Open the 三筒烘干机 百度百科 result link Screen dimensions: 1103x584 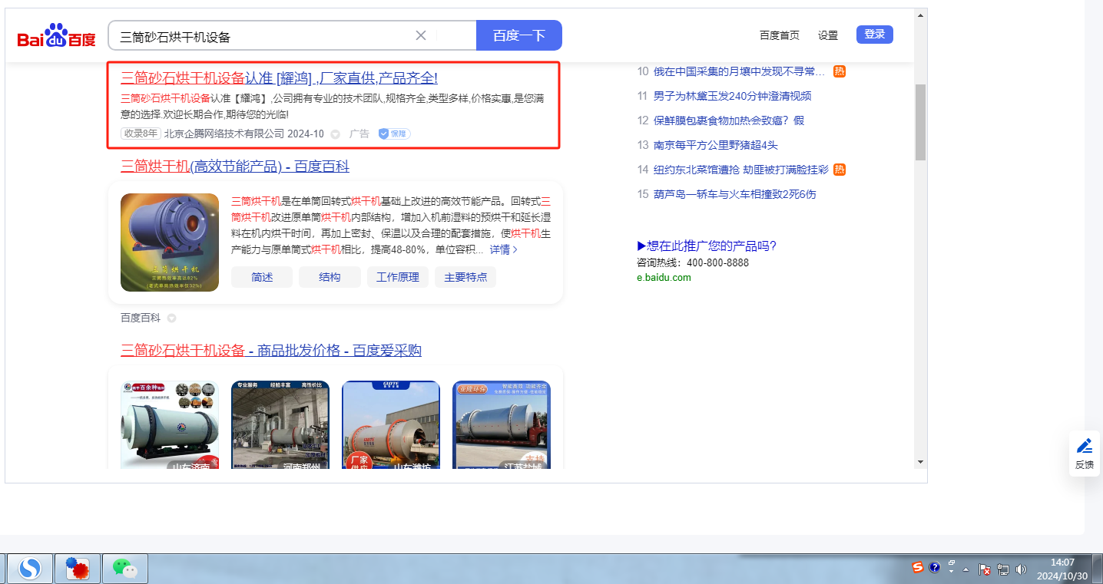tap(235, 167)
